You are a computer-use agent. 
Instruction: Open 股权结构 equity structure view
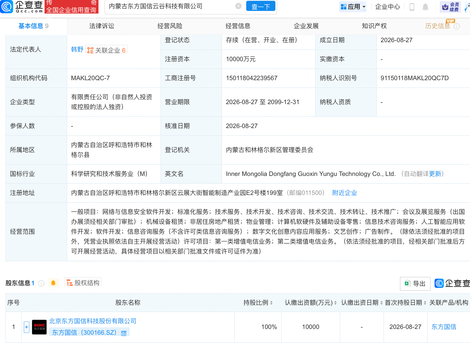(83, 283)
